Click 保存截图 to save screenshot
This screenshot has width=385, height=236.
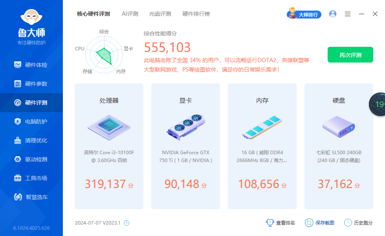(x=320, y=223)
